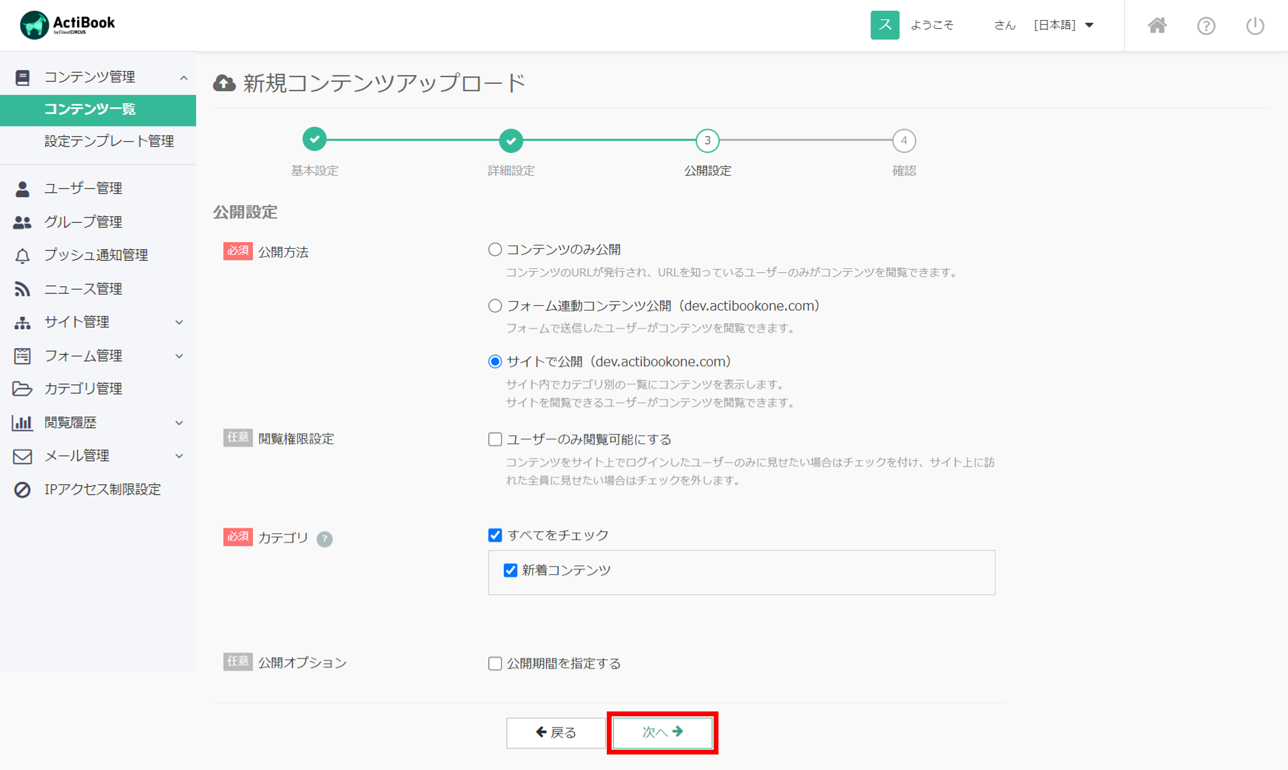The image size is (1288, 770).
Task: Select コンテンツのみ公開 radio button
Action: 495,249
